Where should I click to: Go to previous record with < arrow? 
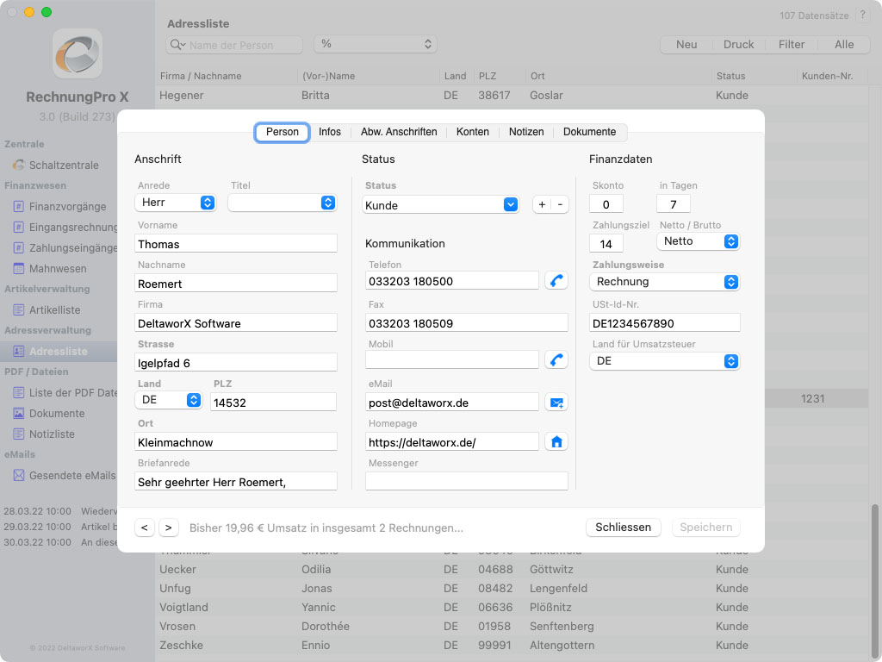(x=144, y=528)
